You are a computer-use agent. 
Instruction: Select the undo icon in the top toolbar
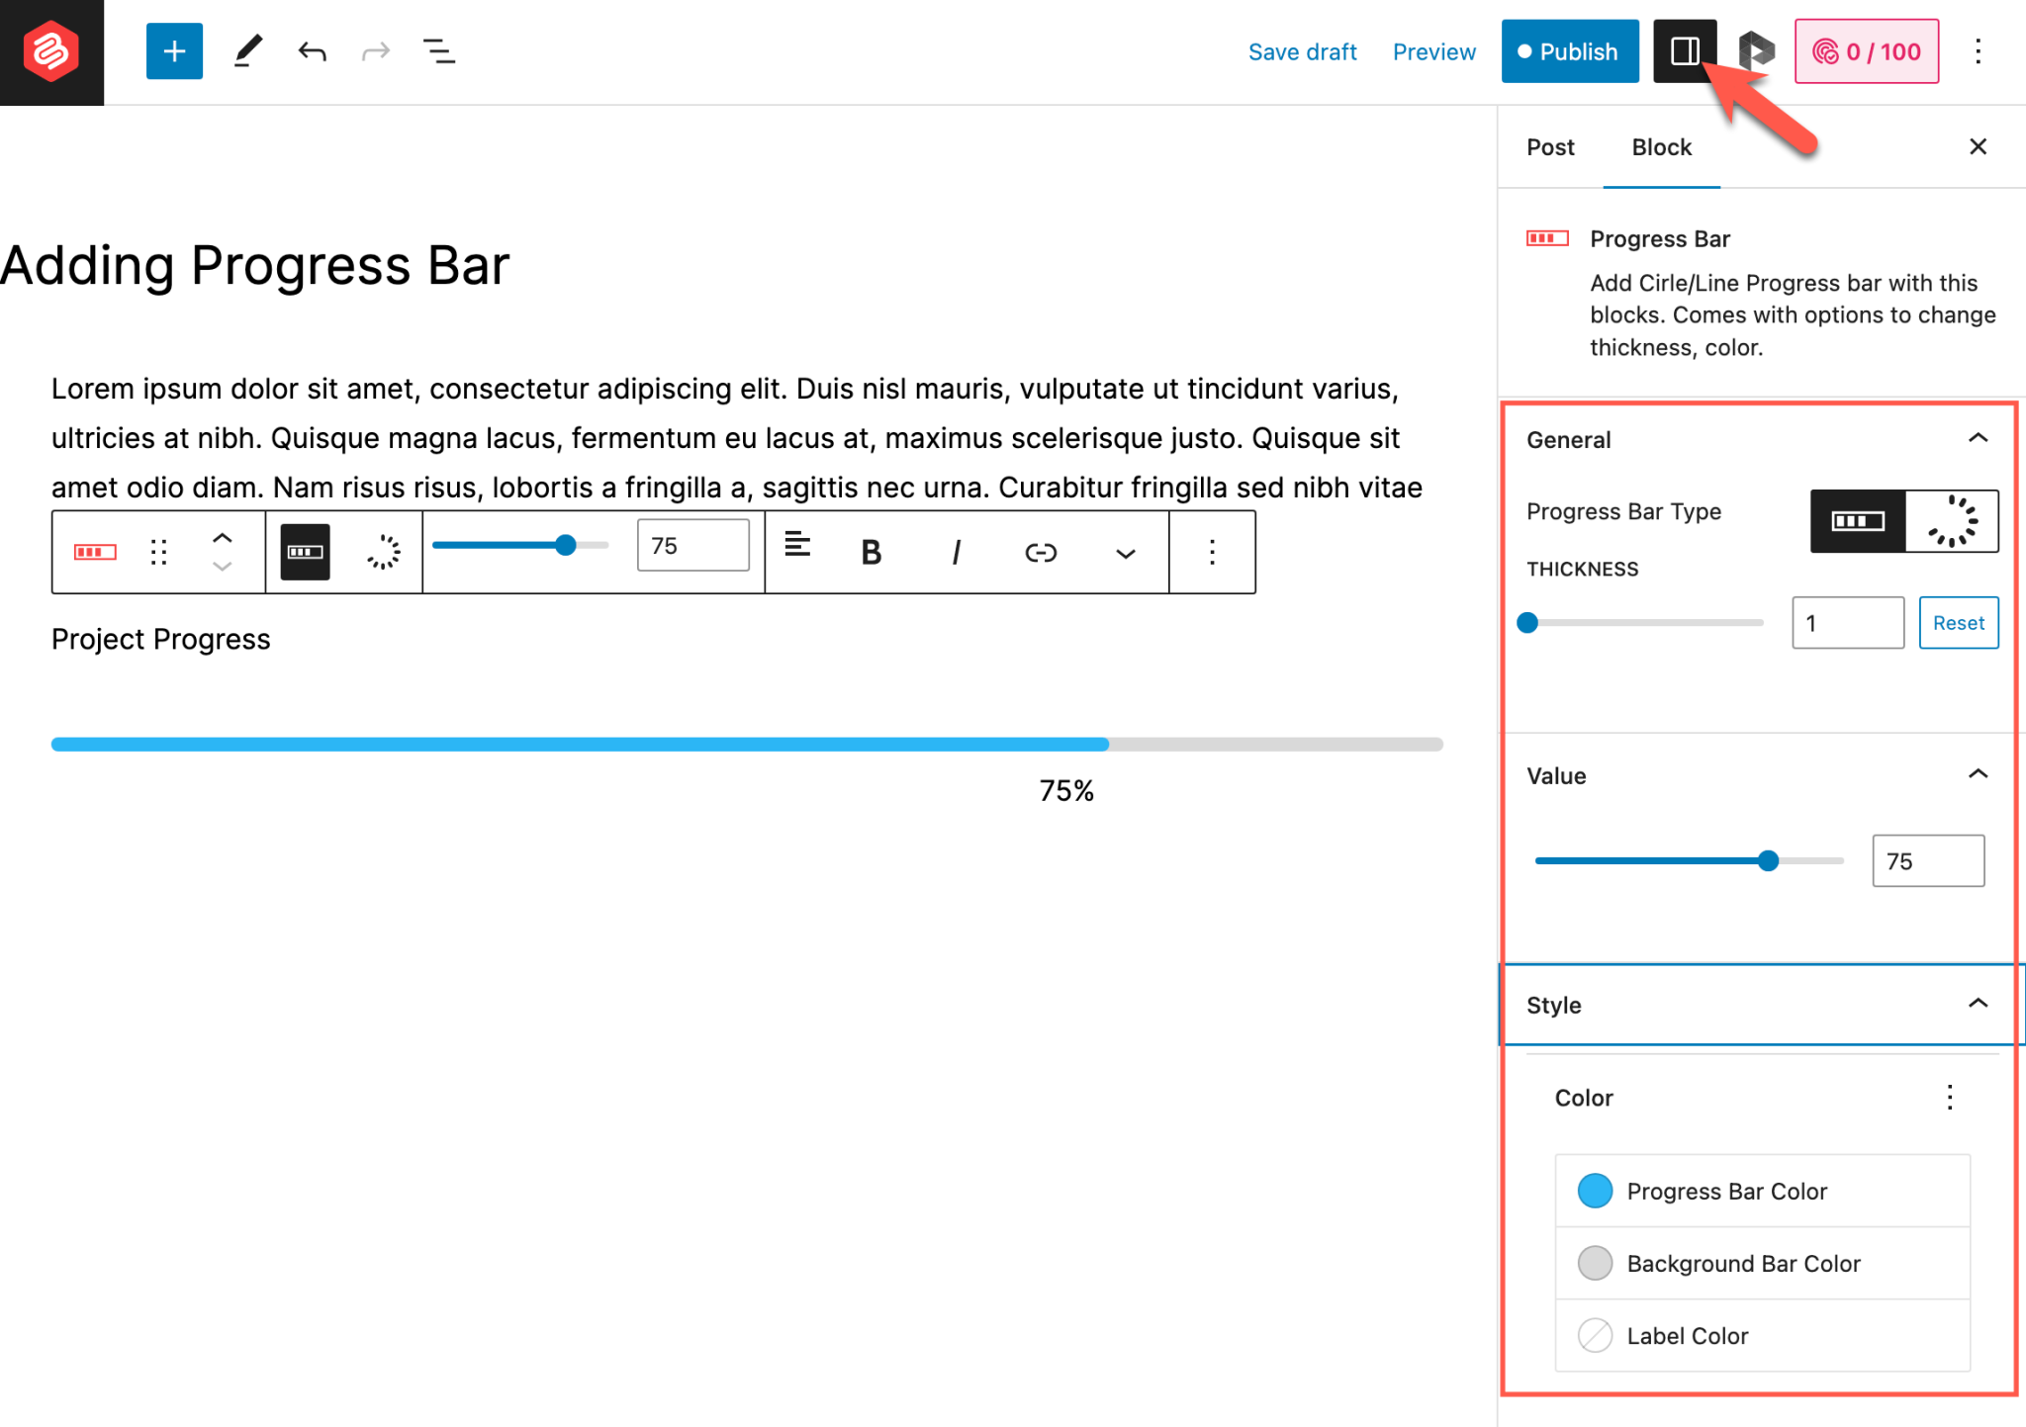click(x=311, y=50)
